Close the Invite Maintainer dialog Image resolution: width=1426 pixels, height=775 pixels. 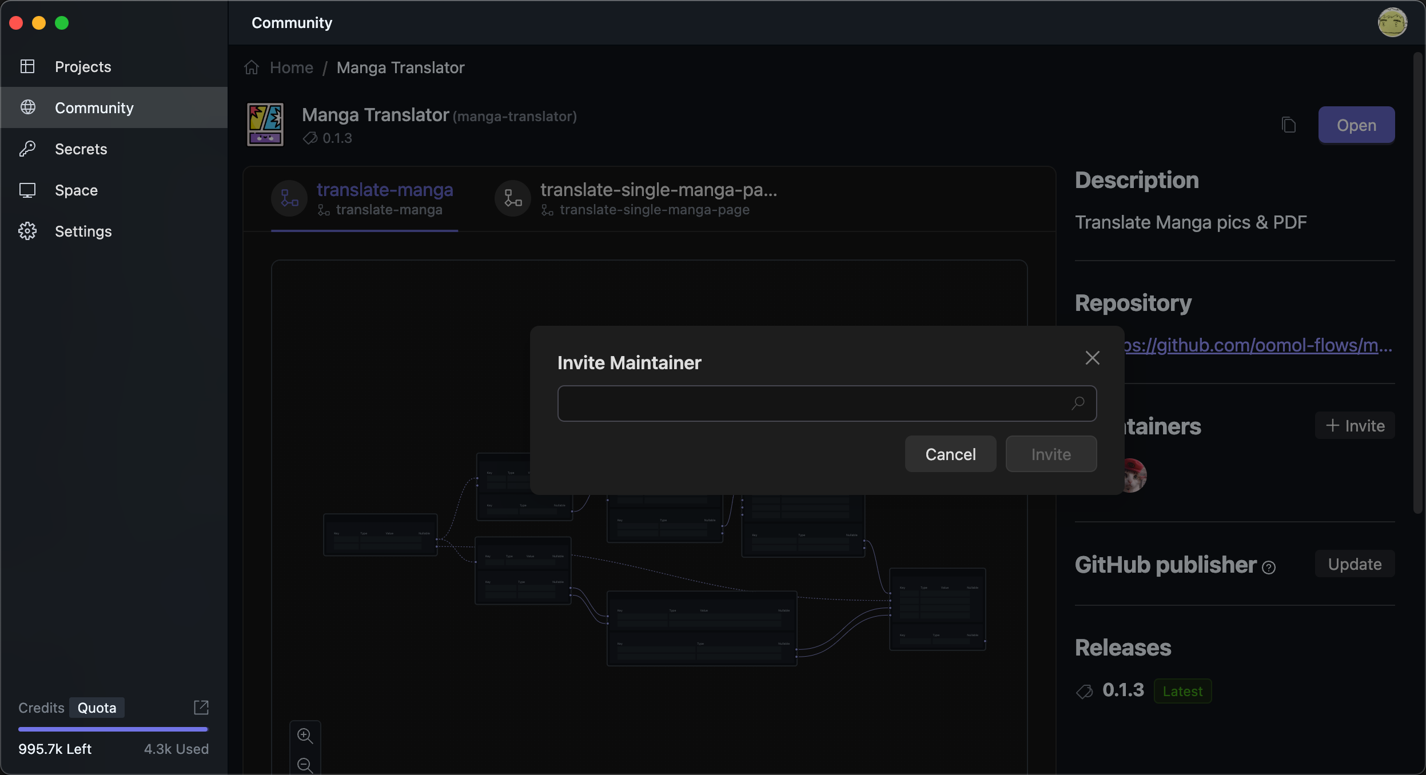1092,358
